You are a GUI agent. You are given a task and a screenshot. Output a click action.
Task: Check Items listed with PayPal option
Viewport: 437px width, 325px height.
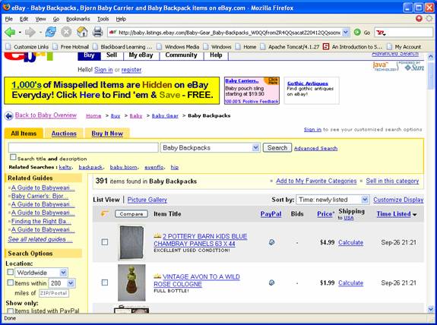pyautogui.click(x=11, y=311)
